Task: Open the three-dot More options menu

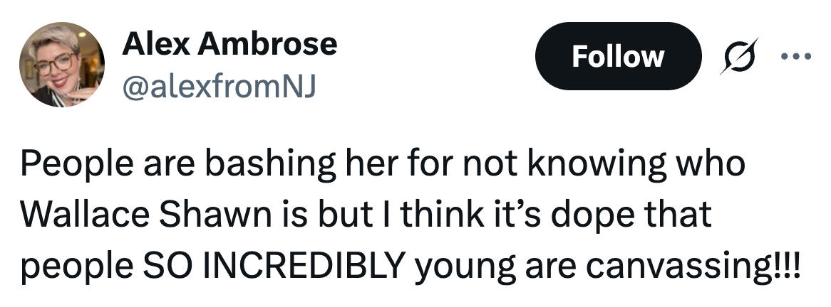Action: point(796,55)
